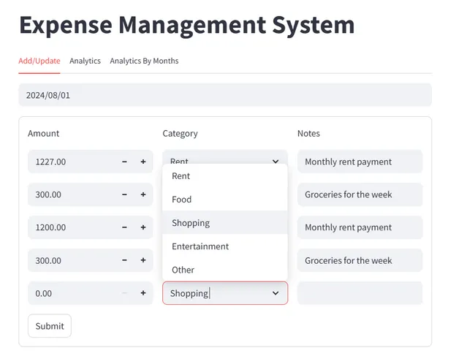Open the 2024/08/01 date picker field

(225, 95)
